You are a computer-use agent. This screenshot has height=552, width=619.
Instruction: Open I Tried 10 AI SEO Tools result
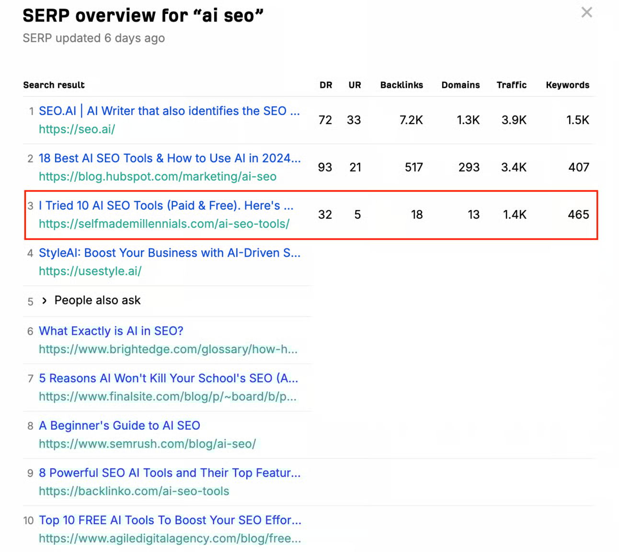click(x=166, y=206)
